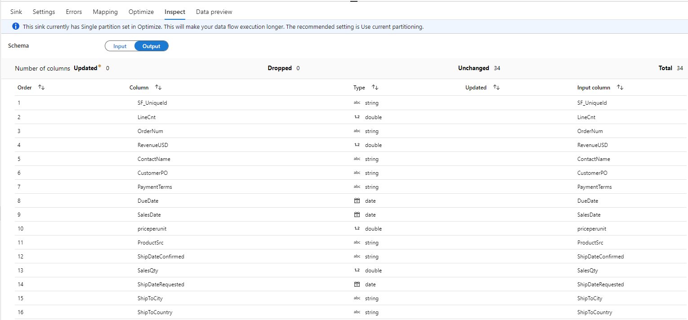Open the Sink tab
The height and width of the screenshot is (320, 688).
(x=16, y=12)
